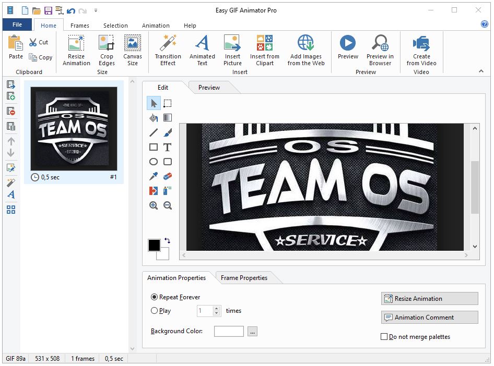
Task: Click the Animation Comment button
Action: click(430, 318)
